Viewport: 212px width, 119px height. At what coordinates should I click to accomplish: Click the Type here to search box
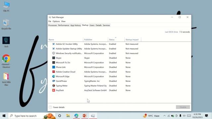(x=32, y=116)
